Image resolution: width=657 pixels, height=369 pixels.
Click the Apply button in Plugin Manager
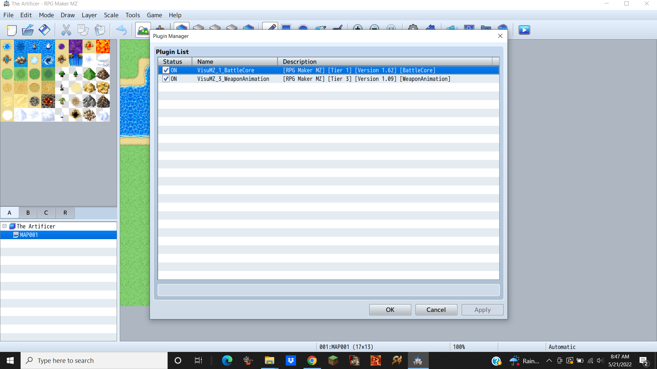tap(482, 310)
